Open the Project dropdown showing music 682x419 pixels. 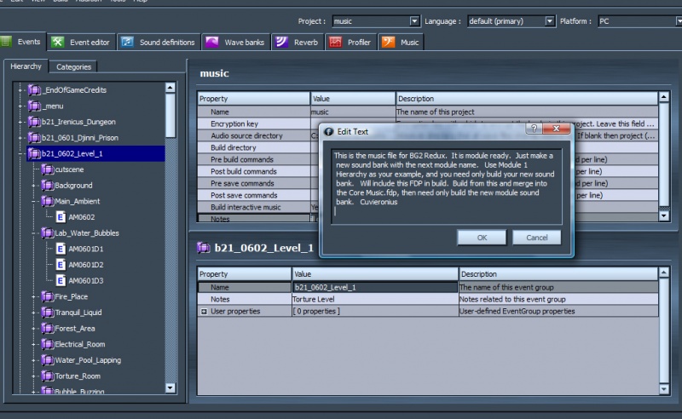414,20
